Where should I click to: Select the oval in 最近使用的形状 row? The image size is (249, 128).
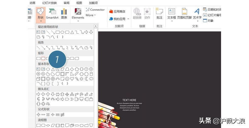63,32
